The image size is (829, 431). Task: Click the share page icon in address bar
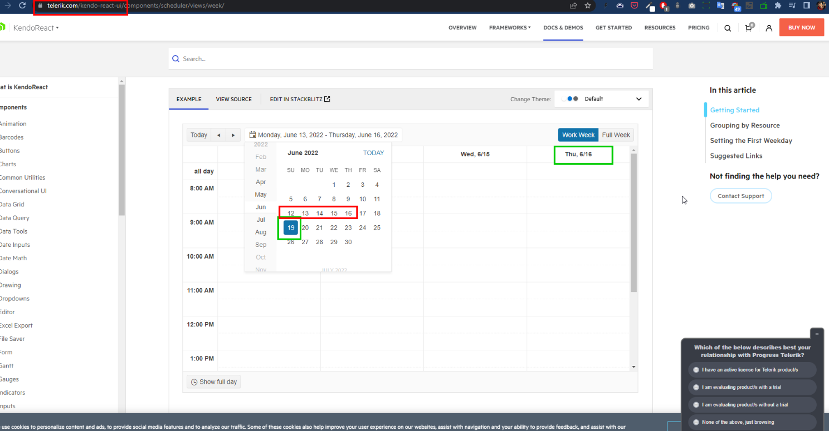click(573, 6)
